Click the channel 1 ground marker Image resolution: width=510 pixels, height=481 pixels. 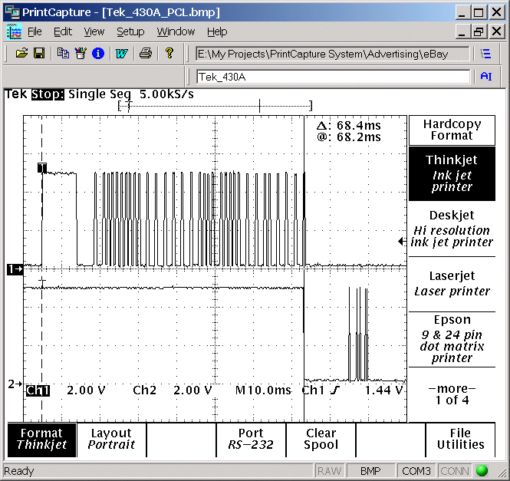point(15,269)
